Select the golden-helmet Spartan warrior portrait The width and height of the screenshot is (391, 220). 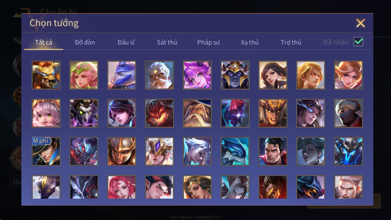click(122, 151)
